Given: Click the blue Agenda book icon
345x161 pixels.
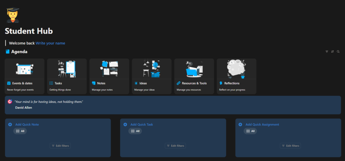Looking at the screenshot, I should (x=7, y=52).
